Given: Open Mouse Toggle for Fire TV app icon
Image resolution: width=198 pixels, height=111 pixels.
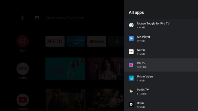Looking at the screenshot, I should click(x=131, y=25).
